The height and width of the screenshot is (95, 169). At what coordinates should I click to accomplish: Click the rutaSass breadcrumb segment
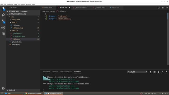pyautogui.click(x=50, y=11)
